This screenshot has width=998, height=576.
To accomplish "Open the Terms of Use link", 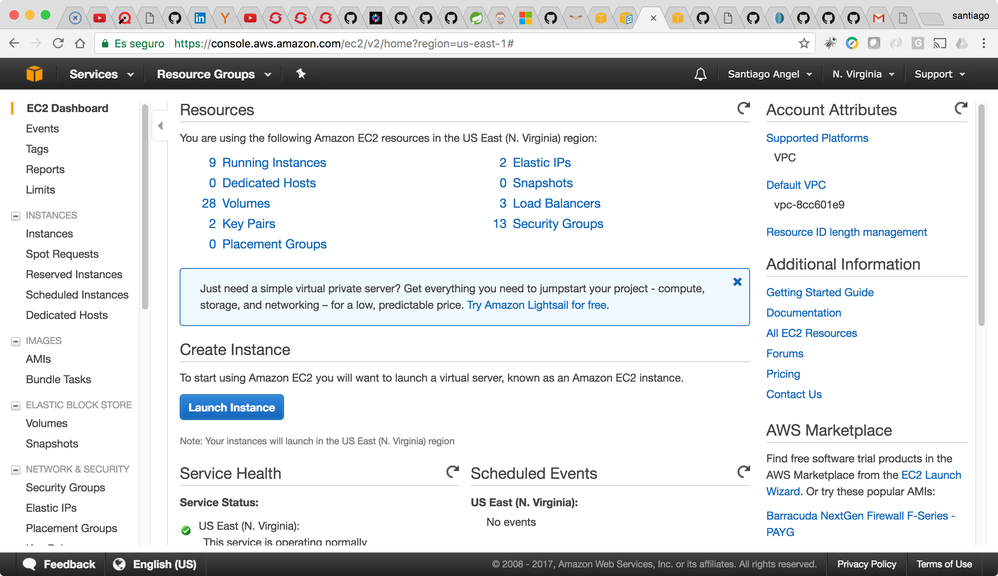I will 944,564.
